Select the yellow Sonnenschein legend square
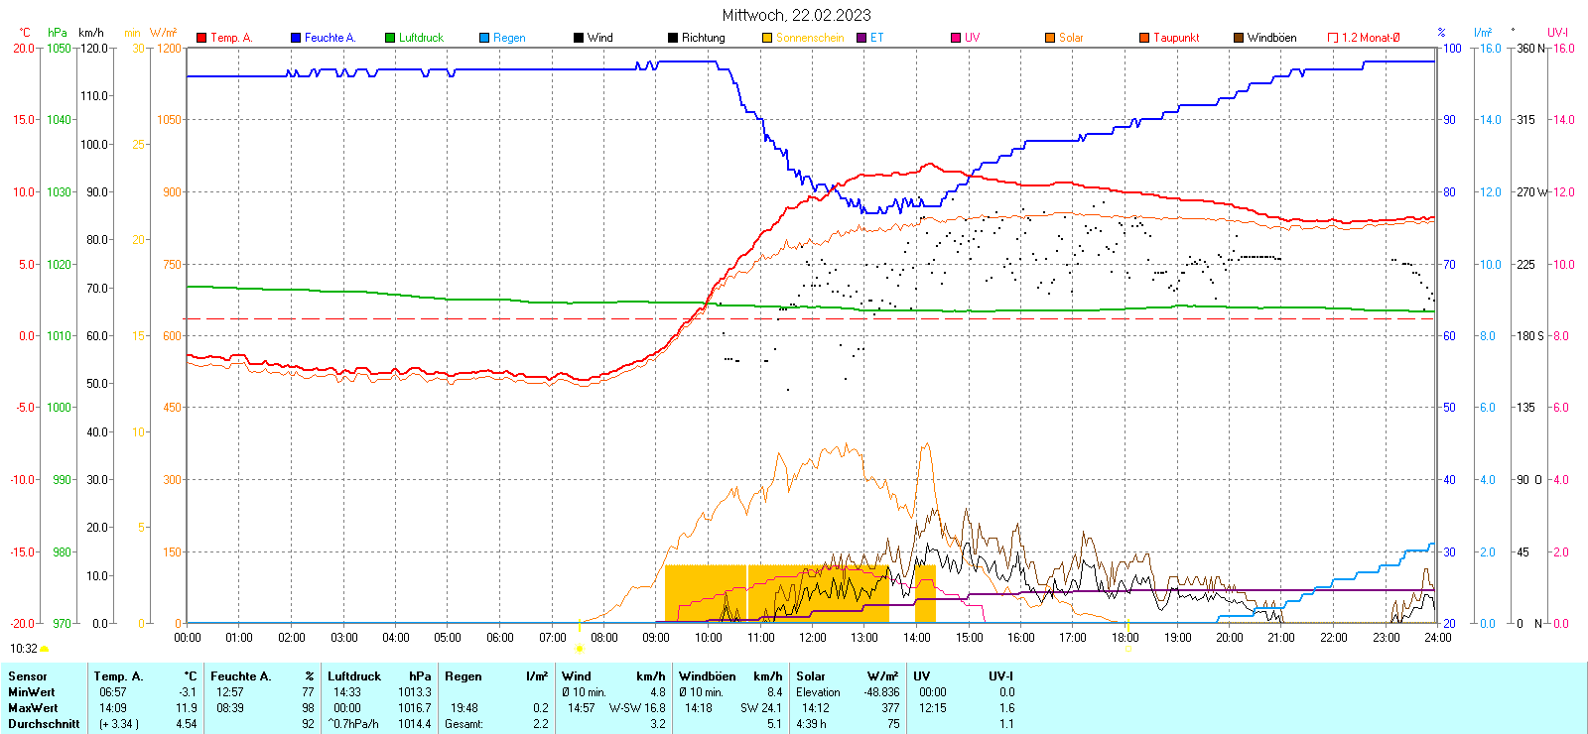The image size is (1588, 734). [767, 38]
